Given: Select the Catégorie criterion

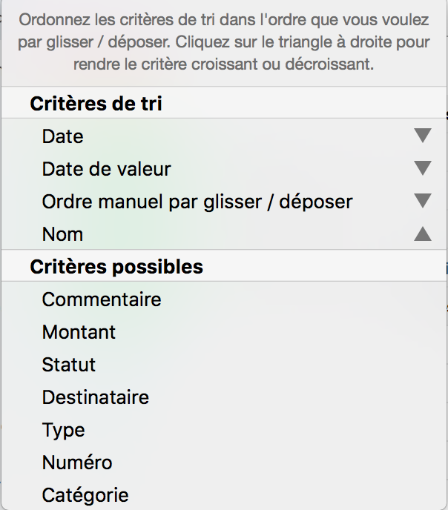Looking at the screenshot, I should click(224, 494).
